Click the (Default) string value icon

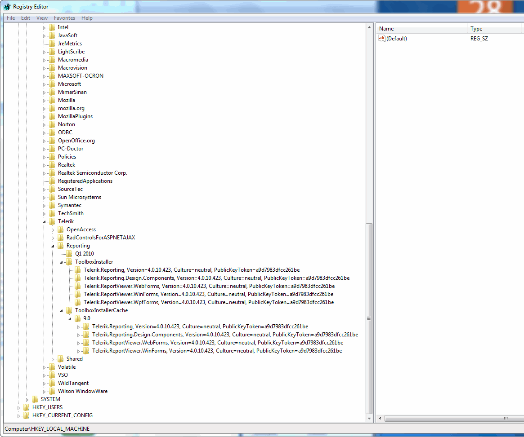[382, 38]
